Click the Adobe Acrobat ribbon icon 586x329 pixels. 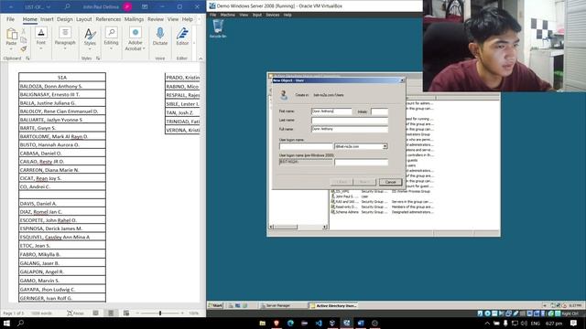(x=136, y=33)
